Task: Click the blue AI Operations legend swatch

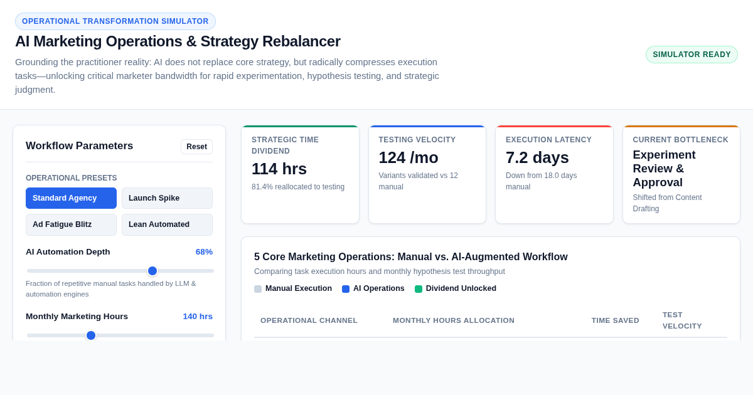Action: (x=346, y=289)
